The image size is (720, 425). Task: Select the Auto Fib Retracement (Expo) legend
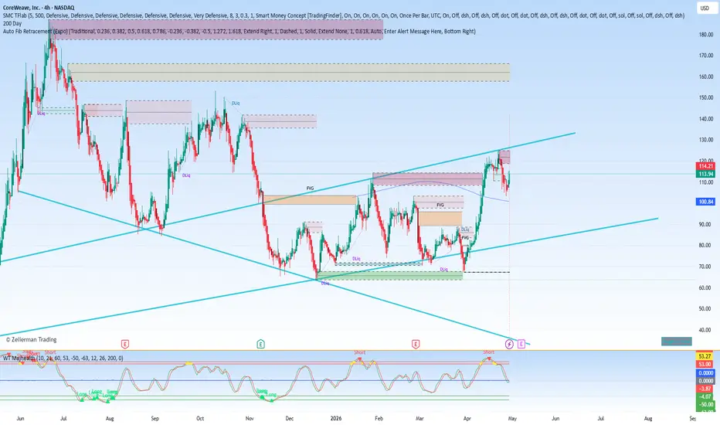pos(239,31)
